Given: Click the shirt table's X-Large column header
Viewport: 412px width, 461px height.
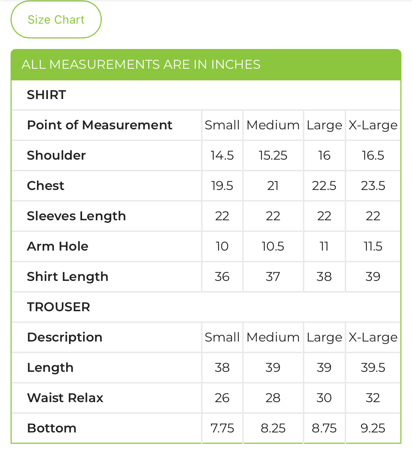Looking at the screenshot, I should pos(373,125).
